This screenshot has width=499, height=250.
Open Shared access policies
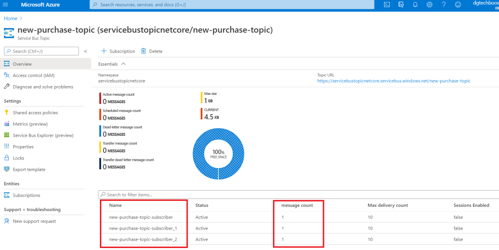pos(35,112)
